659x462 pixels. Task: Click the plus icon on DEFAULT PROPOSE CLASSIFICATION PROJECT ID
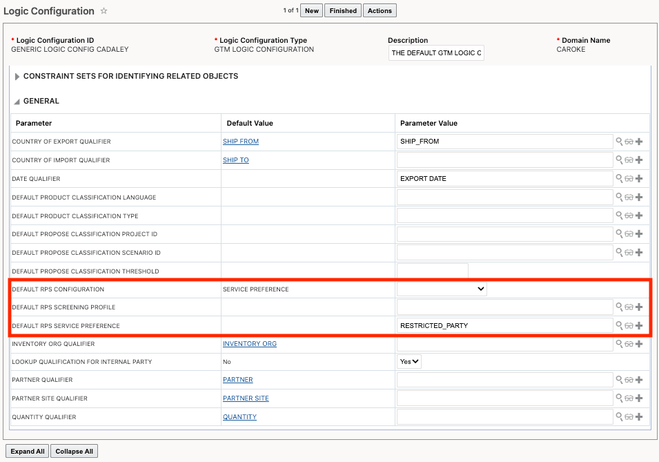pyautogui.click(x=638, y=233)
